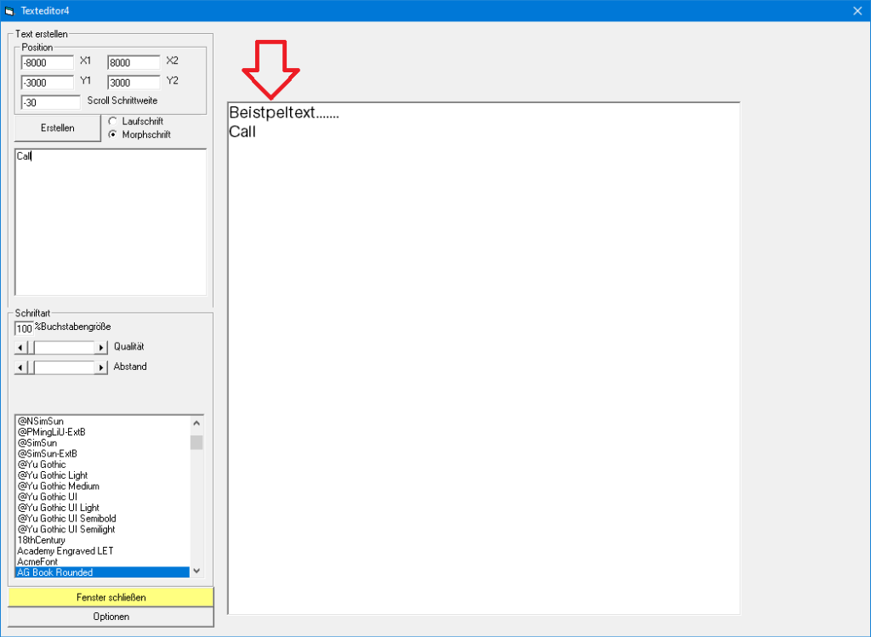
Task: Click right arrow of Abstand slider
Action: 102,367
